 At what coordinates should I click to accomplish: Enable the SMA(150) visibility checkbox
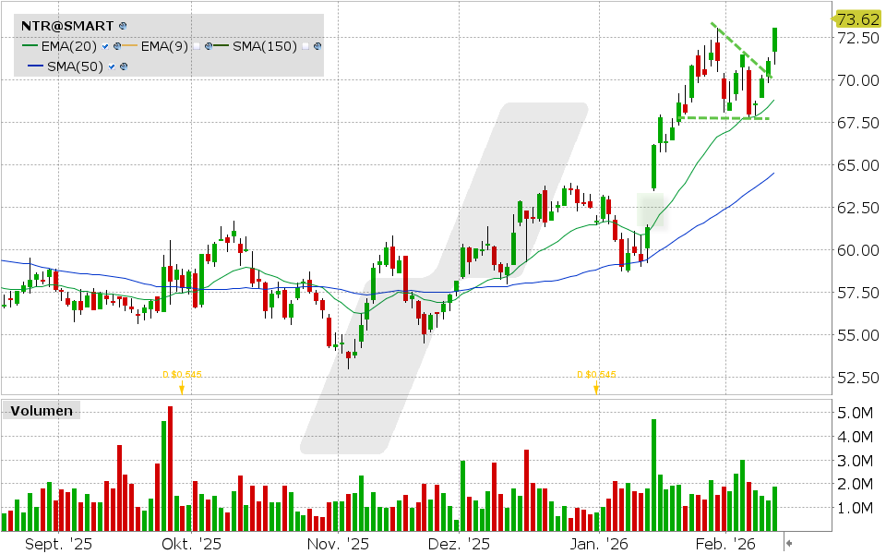(305, 46)
